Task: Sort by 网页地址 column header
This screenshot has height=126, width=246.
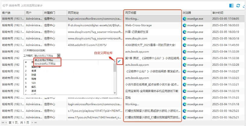Action: 95,13
